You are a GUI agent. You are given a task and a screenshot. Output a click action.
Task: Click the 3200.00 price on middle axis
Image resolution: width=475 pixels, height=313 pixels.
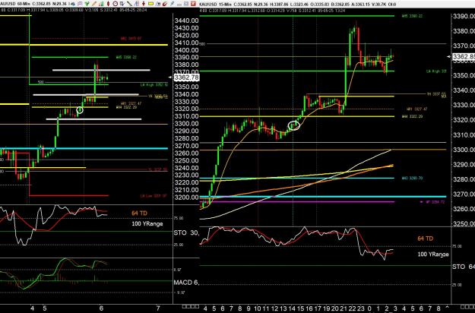[187, 198]
